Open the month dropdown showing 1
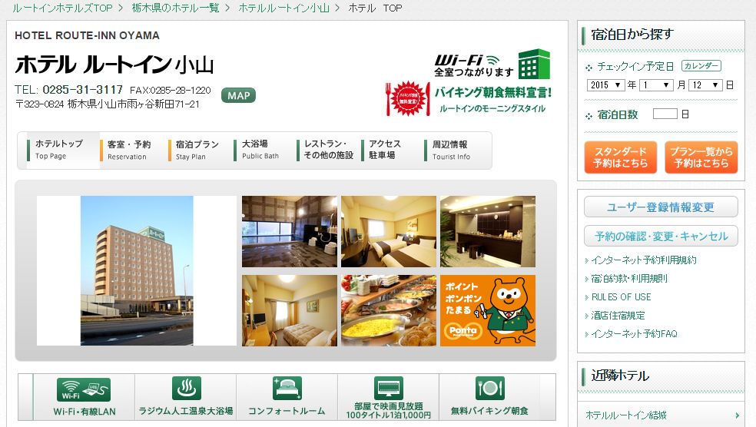756x427 pixels. (656, 85)
